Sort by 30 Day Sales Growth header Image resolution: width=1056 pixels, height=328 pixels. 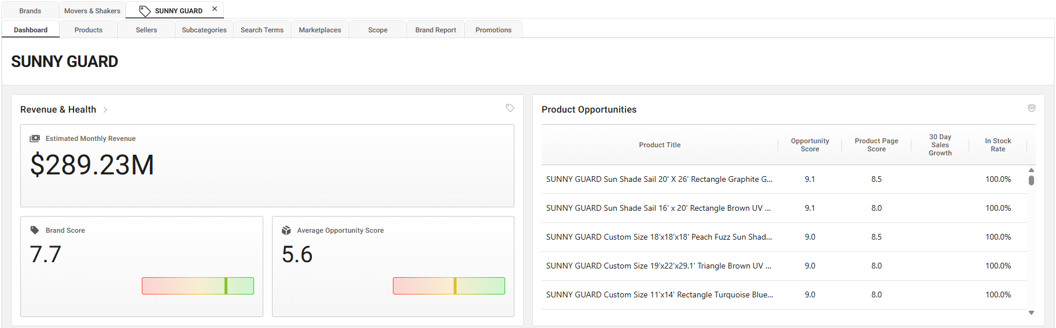coord(940,145)
